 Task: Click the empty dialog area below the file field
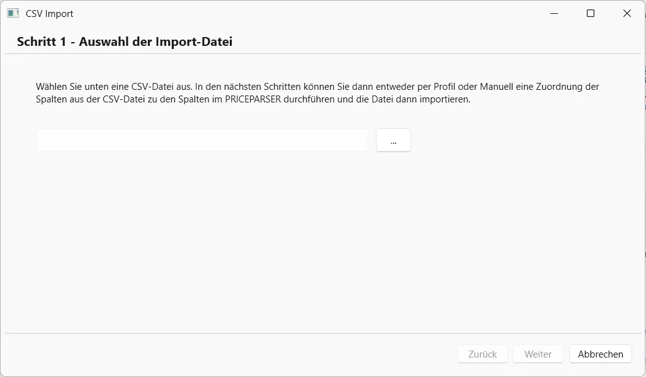[323, 243]
